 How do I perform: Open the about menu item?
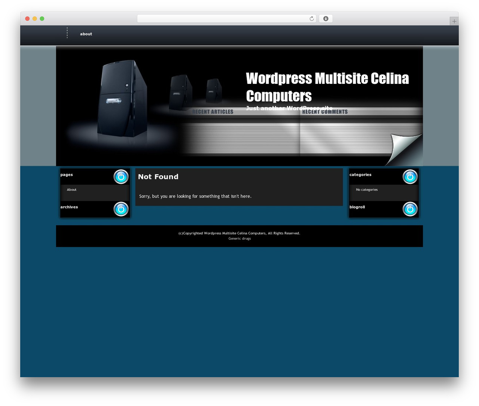pyautogui.click(x=86, y=34)
